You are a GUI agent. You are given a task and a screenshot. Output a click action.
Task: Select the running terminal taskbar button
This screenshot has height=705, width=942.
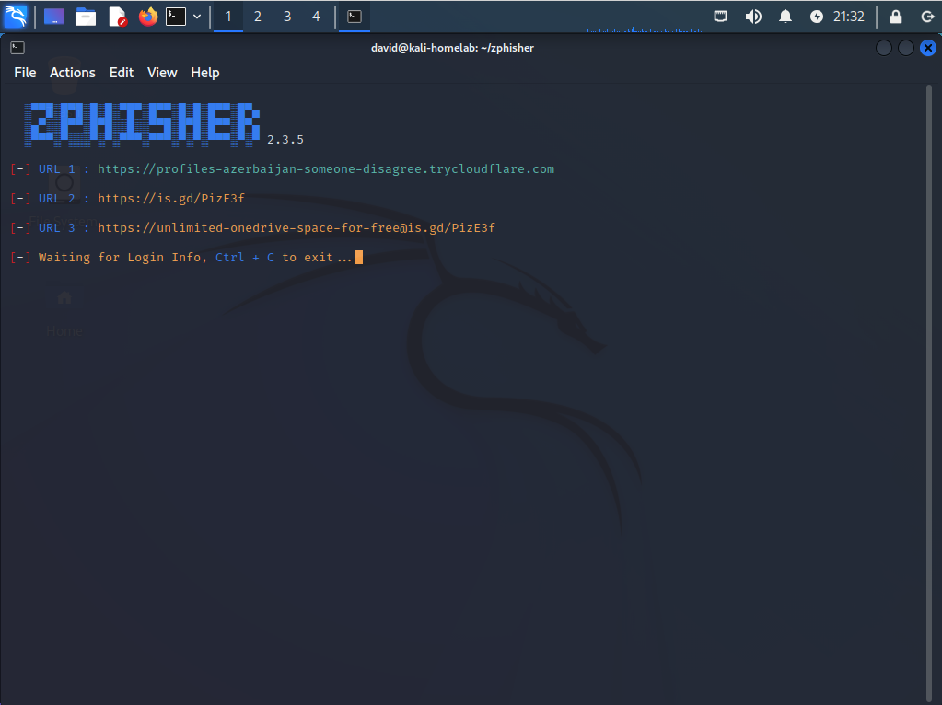pos(355,17)
